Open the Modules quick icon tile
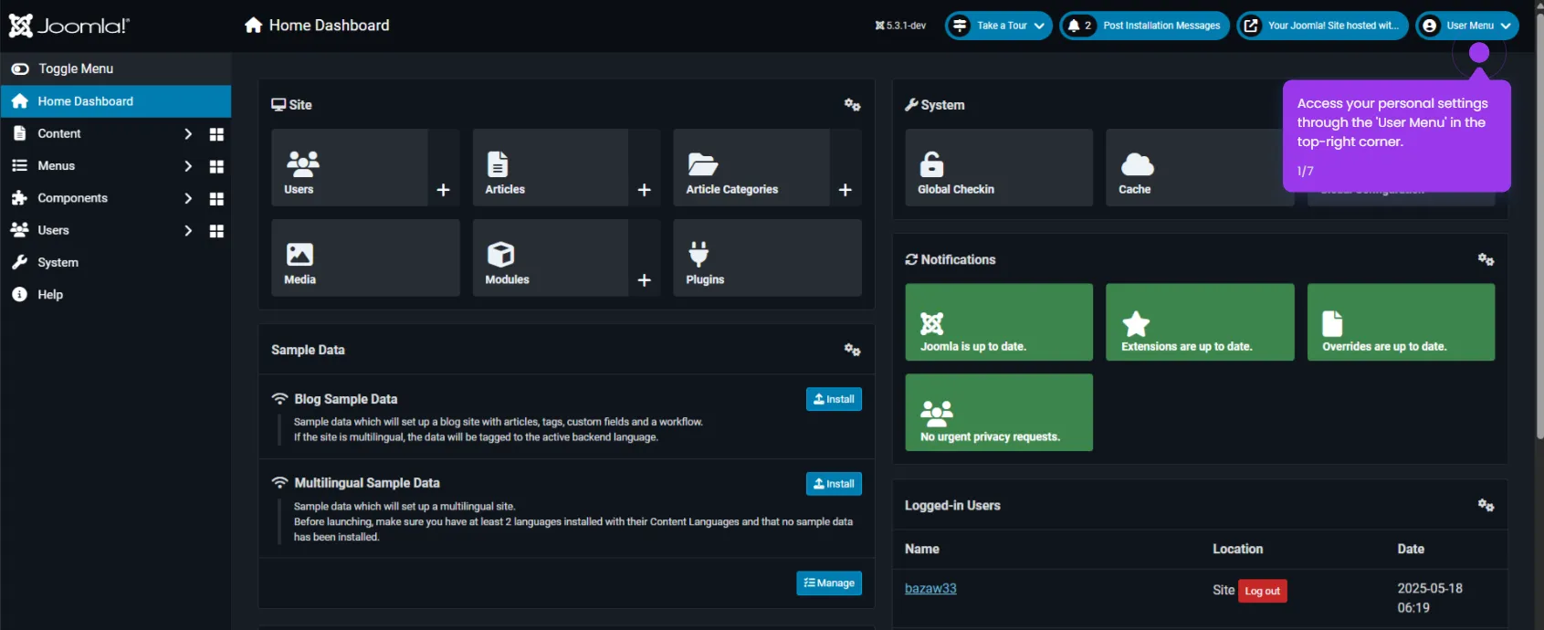This screenshot has height=630, width=1544. click(x=551, y=257)
